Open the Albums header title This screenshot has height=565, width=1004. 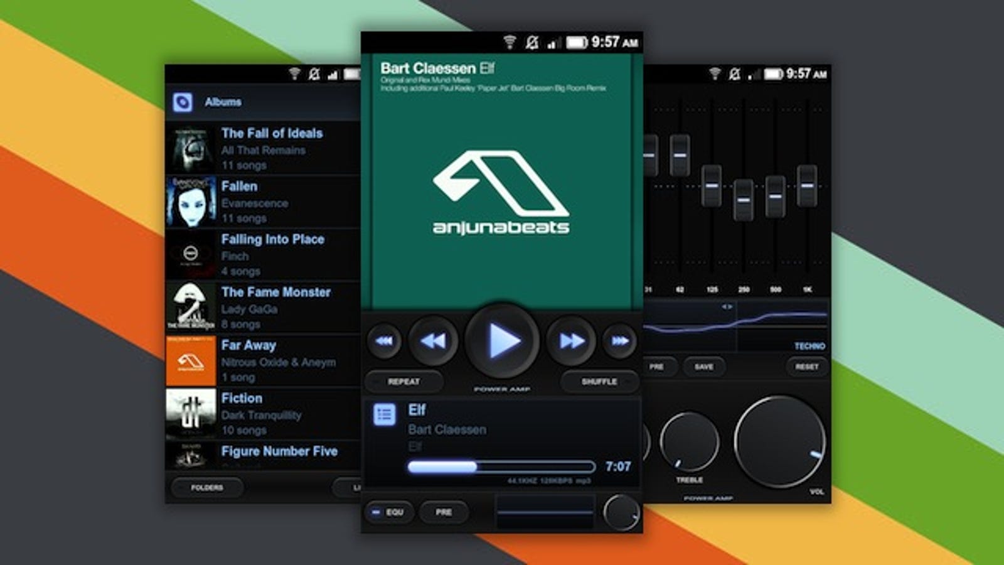point(223,102)
